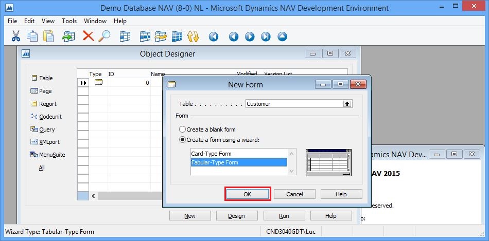The width and height of the screenshot is (489, 241).
Task: Click the Cut scissors toolbar icon
Action: coord(15,36)
